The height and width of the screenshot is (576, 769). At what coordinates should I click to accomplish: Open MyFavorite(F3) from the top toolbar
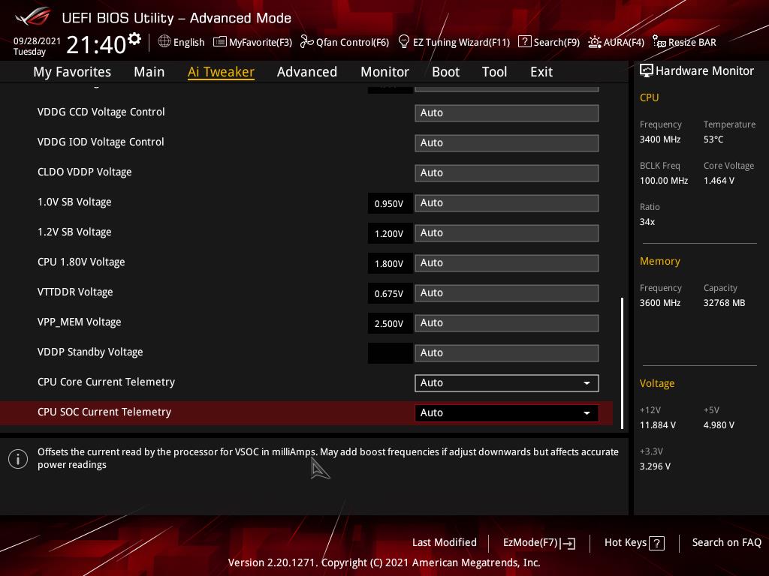[252, 42]
